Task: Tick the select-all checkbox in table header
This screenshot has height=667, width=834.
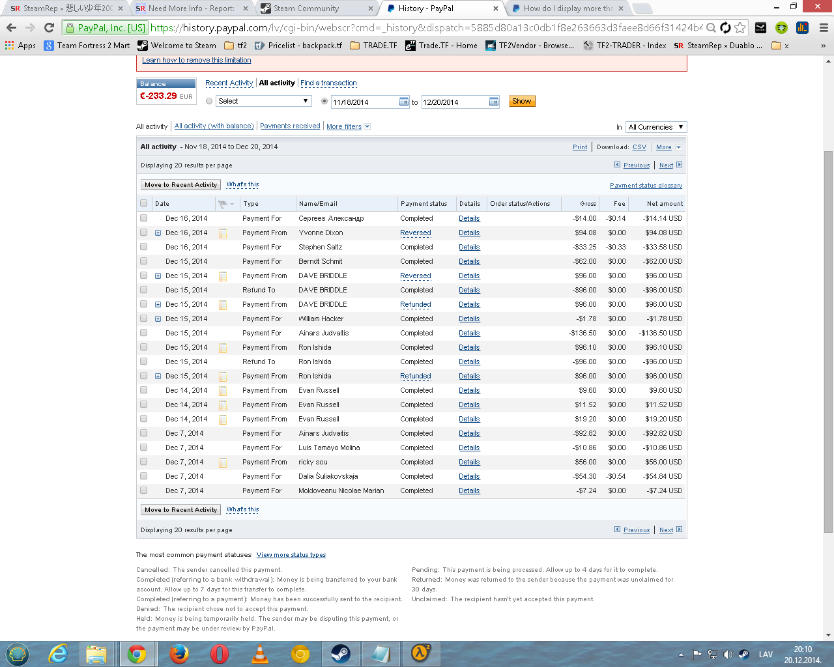Action: click(143, 203)
